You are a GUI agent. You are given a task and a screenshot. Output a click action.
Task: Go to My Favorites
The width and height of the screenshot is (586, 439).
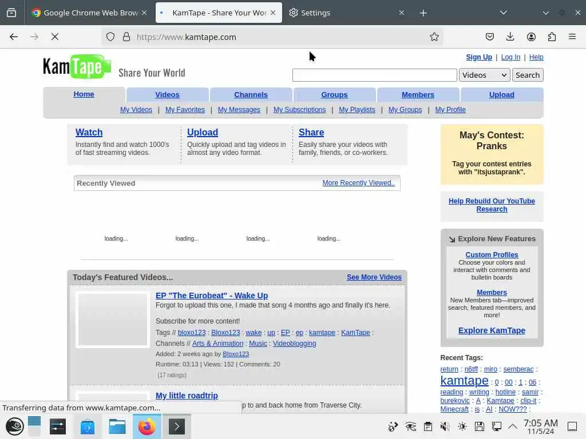185,110
